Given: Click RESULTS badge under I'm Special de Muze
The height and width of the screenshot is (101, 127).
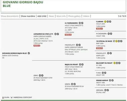Looking at the screenshot, I should pos(99,48).
